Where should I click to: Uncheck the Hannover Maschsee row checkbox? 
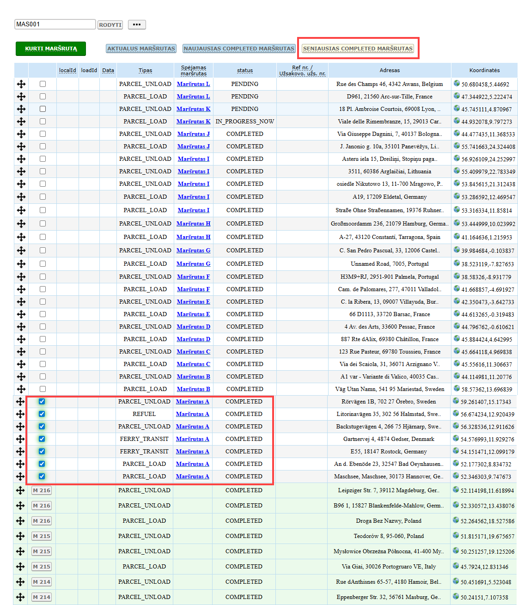click(x=42, y=477)
